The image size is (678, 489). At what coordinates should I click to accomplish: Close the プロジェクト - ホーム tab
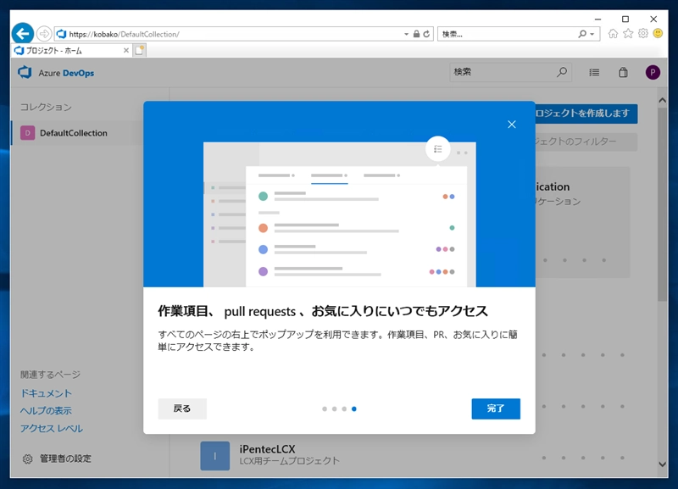point(125,51)
